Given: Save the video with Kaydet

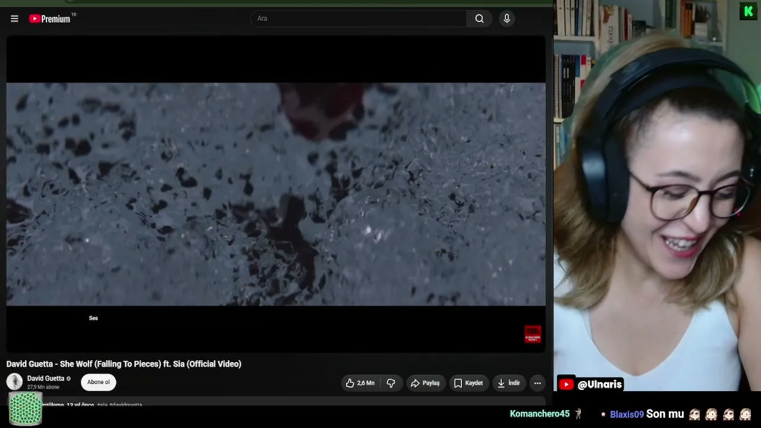Looking at the screenshot, I should click(468, 383).
